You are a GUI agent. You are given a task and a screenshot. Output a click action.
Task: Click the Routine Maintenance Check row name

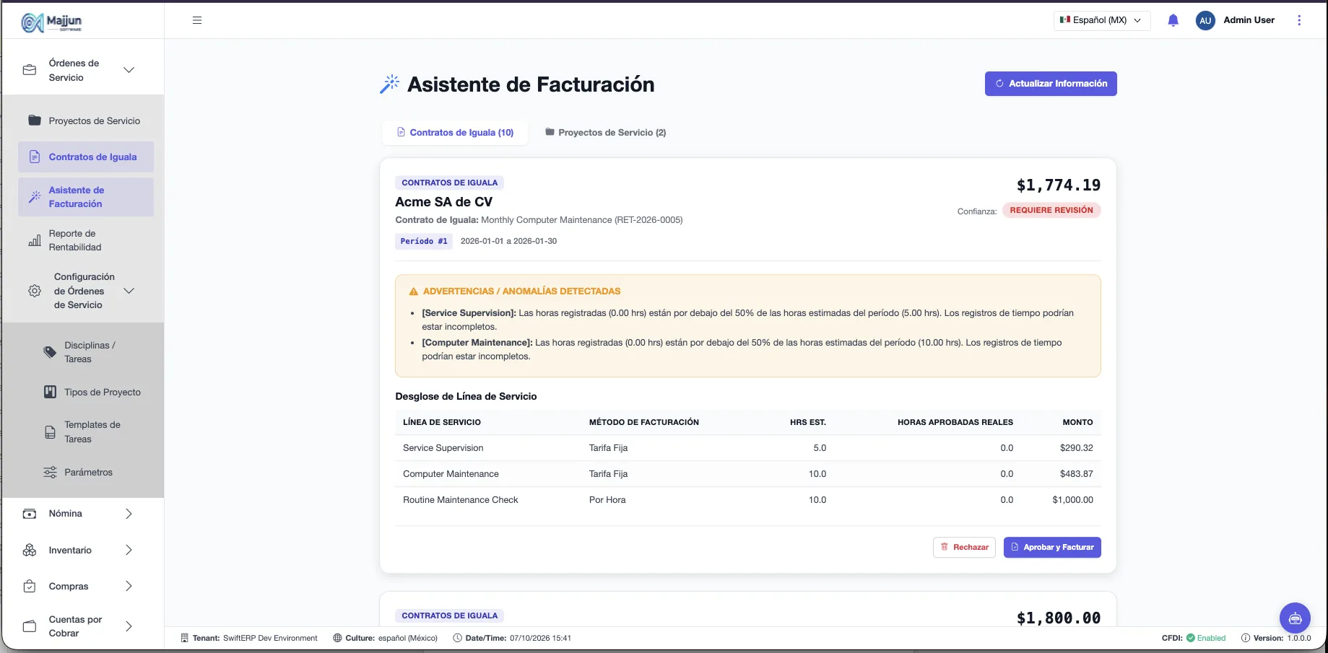point(460,500)
